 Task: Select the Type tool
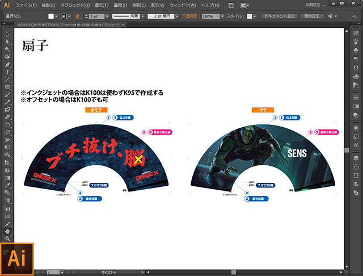click(x=7, y=72)
